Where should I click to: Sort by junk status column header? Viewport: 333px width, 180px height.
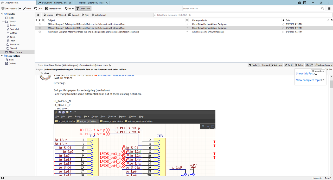click(283, 20)
